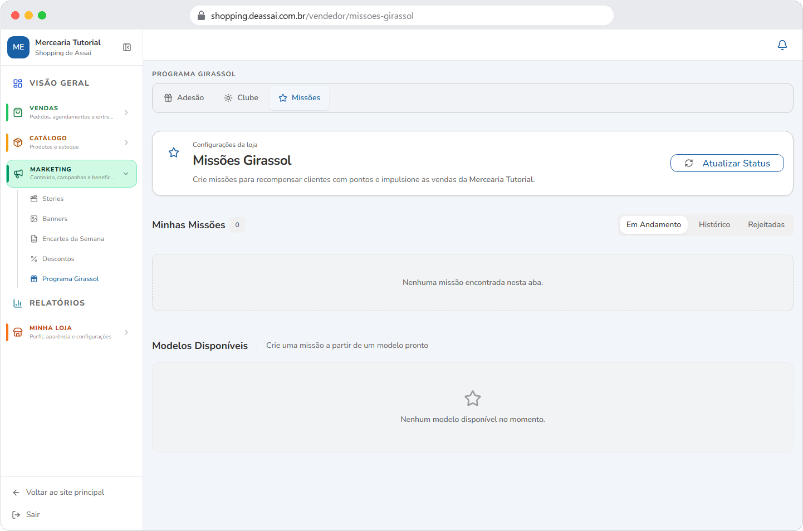This screenshot has height=531, width=803.
Task: Open the notifications bell
Action: tap(782, 45)
